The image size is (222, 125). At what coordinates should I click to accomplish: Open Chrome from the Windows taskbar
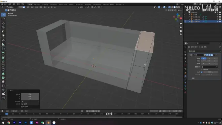coord(9,123)
